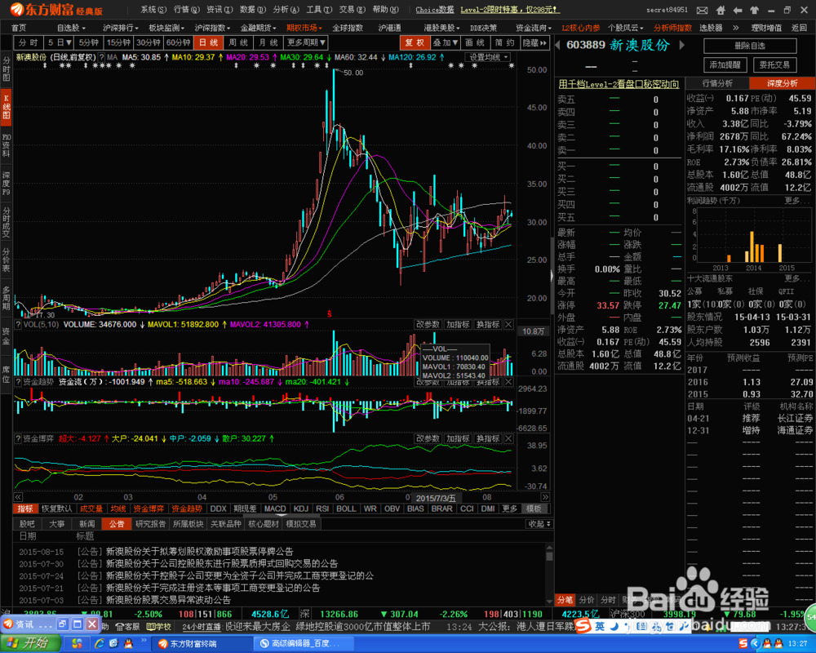
Task: Open the mail envelope icon in title bar
Action: 702,10
